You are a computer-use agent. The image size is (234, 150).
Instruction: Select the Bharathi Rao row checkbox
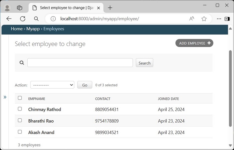coord(20,120)
